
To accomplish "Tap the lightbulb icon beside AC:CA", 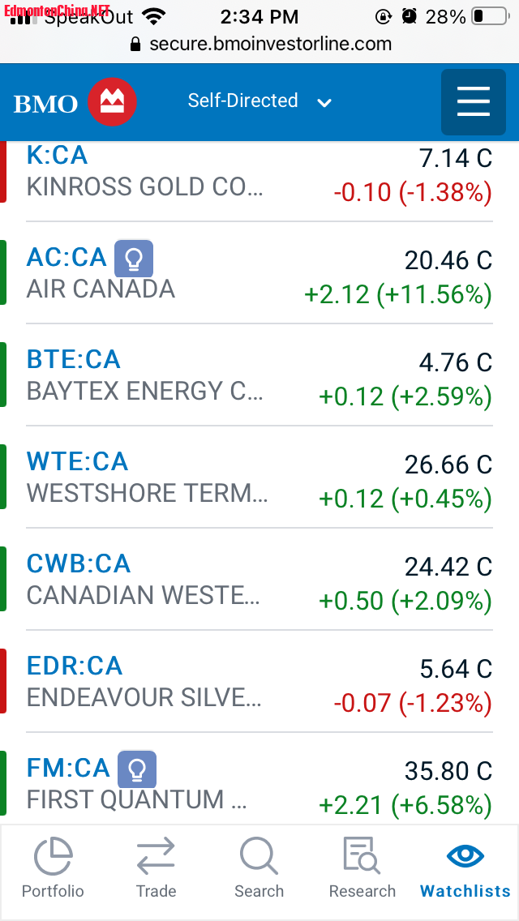I will pos(134,259).
